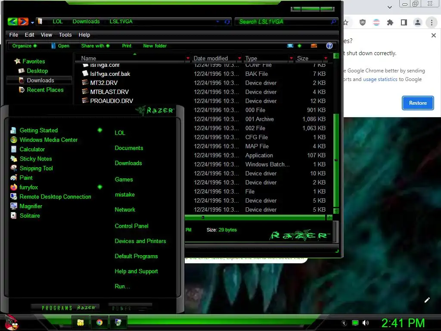441x331 pixels.
Task: Open Control Panel from the Start menu
Action: pos(131,226)
